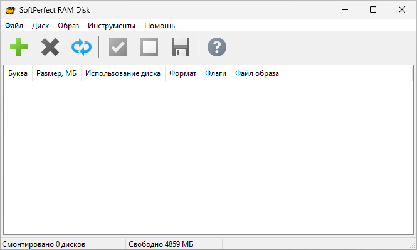Remove disk using the gray X icon
Image resolution: width=417 pixels, height=250 pixels.
pyautogui.click(x=50, y=47)
